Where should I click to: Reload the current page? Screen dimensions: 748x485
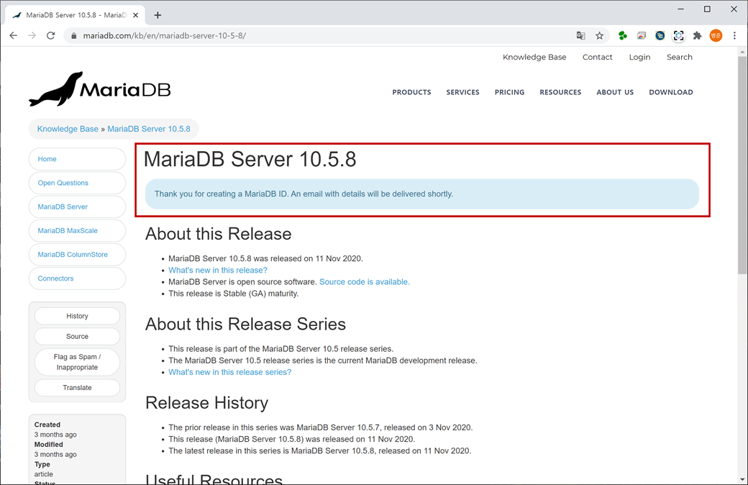point(50,35)
